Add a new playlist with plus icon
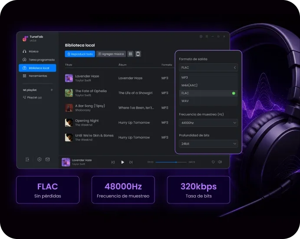This screenshot has width=300, height=239. click(x=52, y=90)
